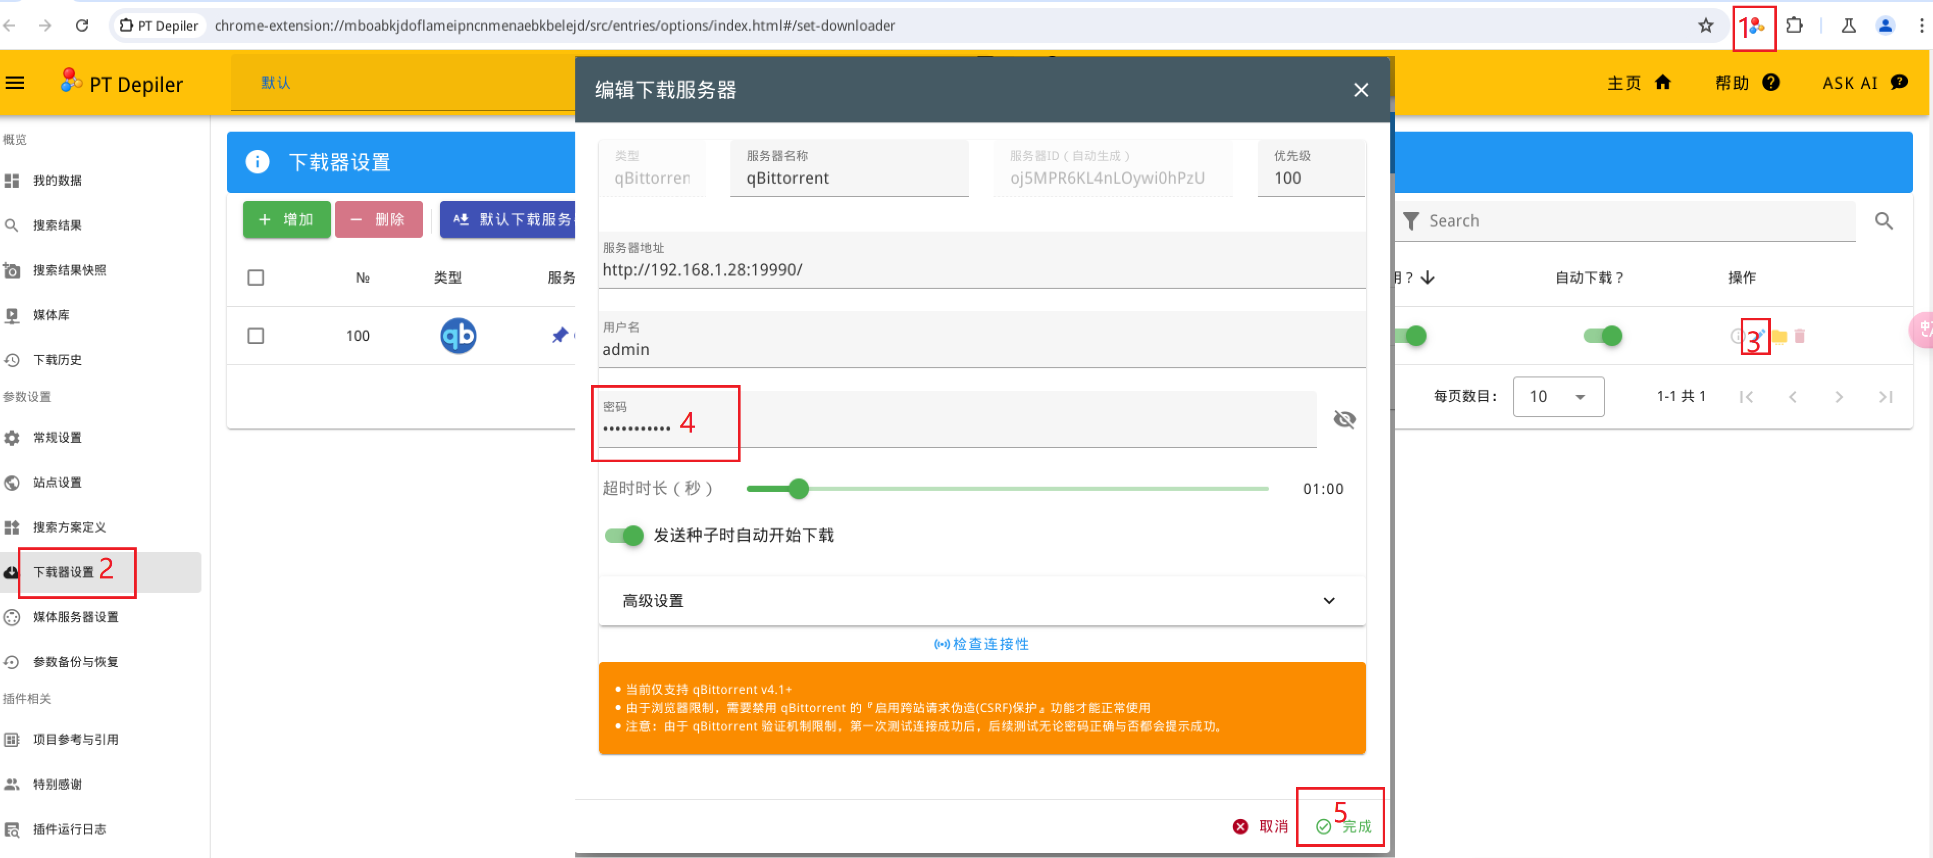The width and height of the screenshot is (1933, 858).
Task: Click the 密码 password field
Action: [x=957, y=419]
